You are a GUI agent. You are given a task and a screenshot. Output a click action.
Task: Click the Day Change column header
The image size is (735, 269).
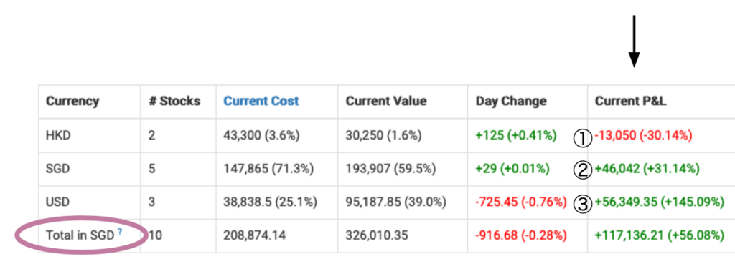click(511, 102)
